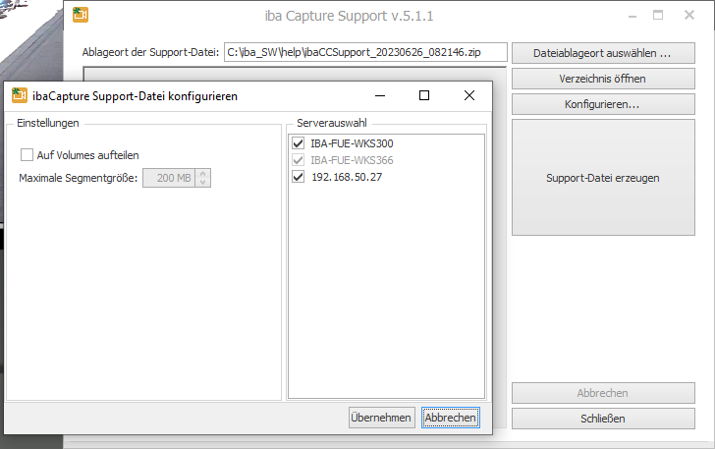Screen dimensions: 715x449
Task: Click the Maximale Segmentgröße stepper arrows
Action: click(203, 178)
